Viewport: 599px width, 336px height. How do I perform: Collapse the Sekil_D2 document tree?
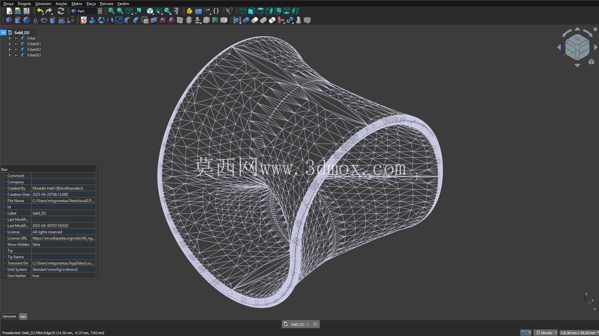(3, 32)
